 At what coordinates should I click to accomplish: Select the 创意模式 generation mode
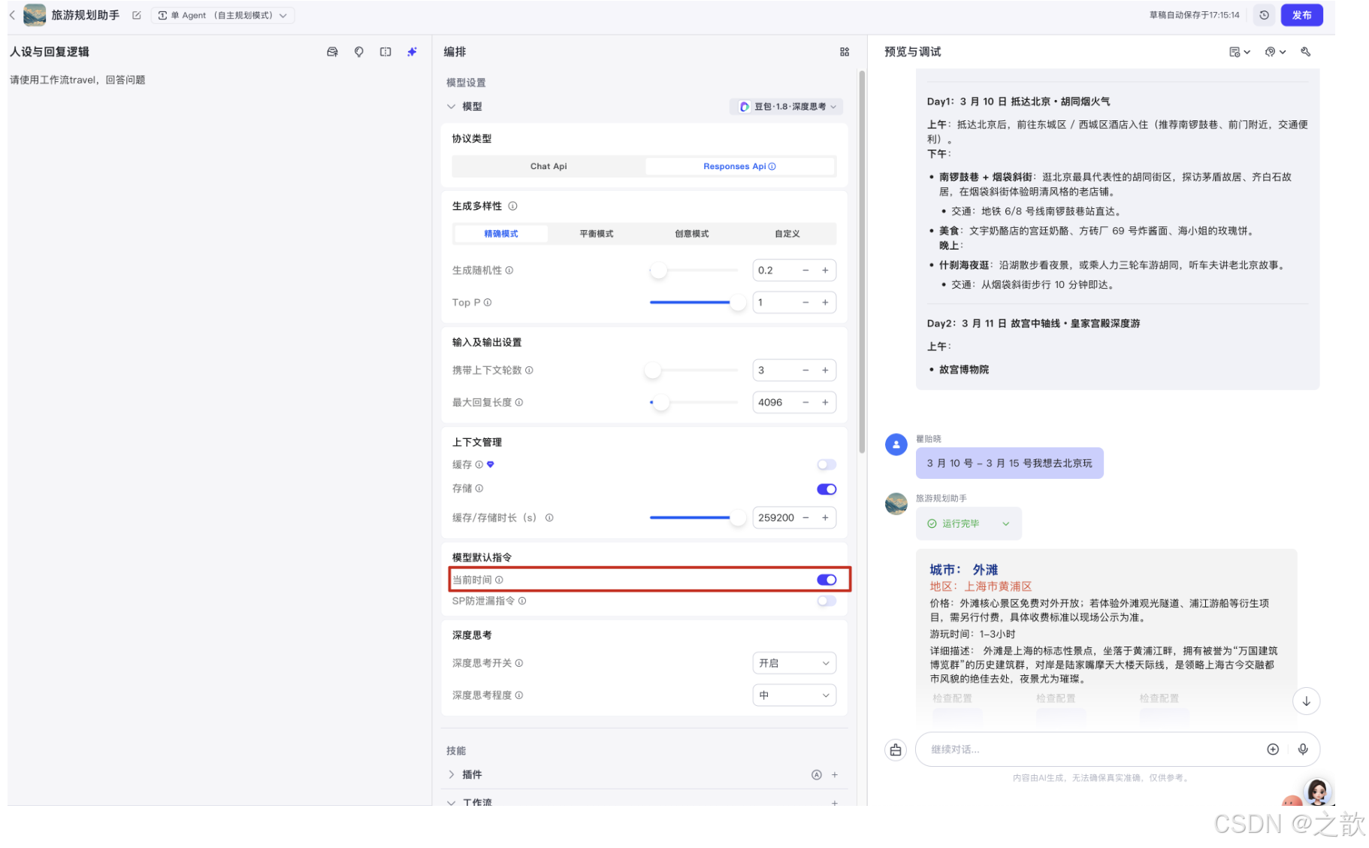[691, 233]
